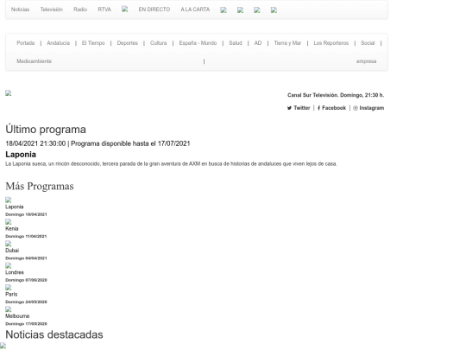Click the Kenia episode thumbnail
The image size is (466, 350).
(x=9, y=222)
